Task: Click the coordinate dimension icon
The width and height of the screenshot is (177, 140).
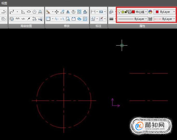Action: [x=93, y=19]
